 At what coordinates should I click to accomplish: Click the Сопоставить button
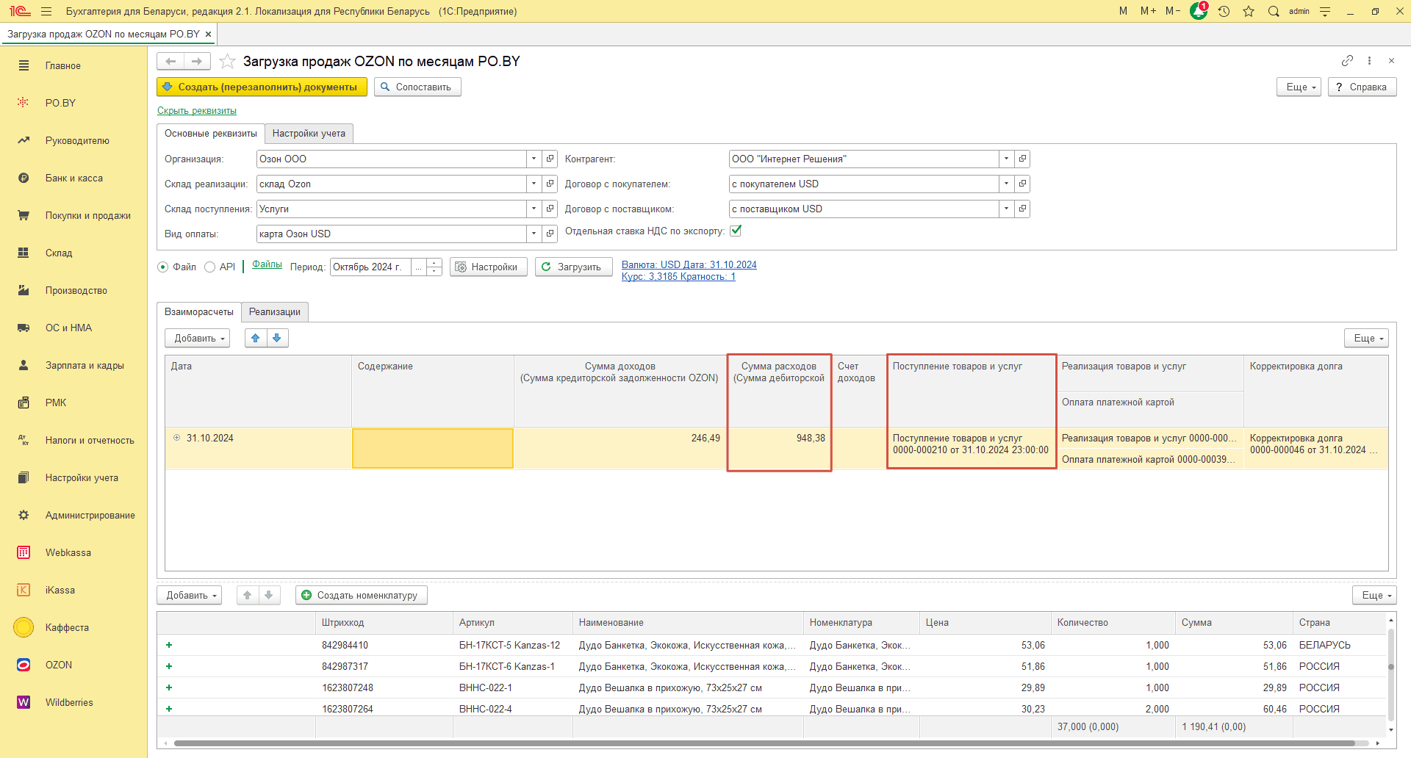tap(417, 87)
